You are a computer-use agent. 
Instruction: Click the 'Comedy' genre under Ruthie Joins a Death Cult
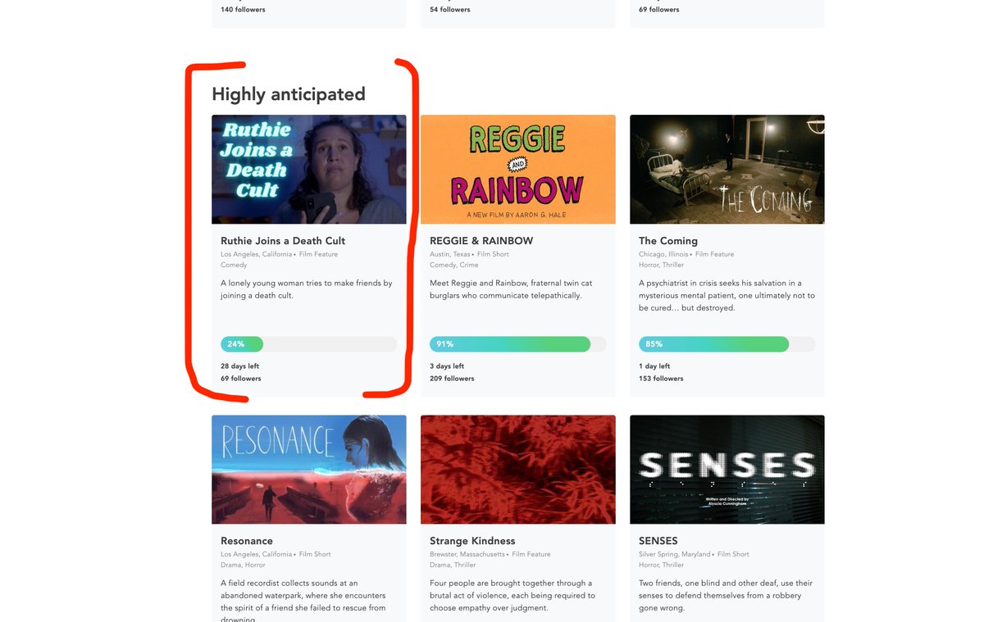[x=234, y=266]
